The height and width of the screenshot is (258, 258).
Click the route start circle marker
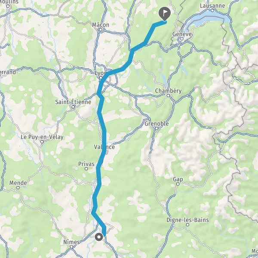pyautogui.click(x=99, y=237)
